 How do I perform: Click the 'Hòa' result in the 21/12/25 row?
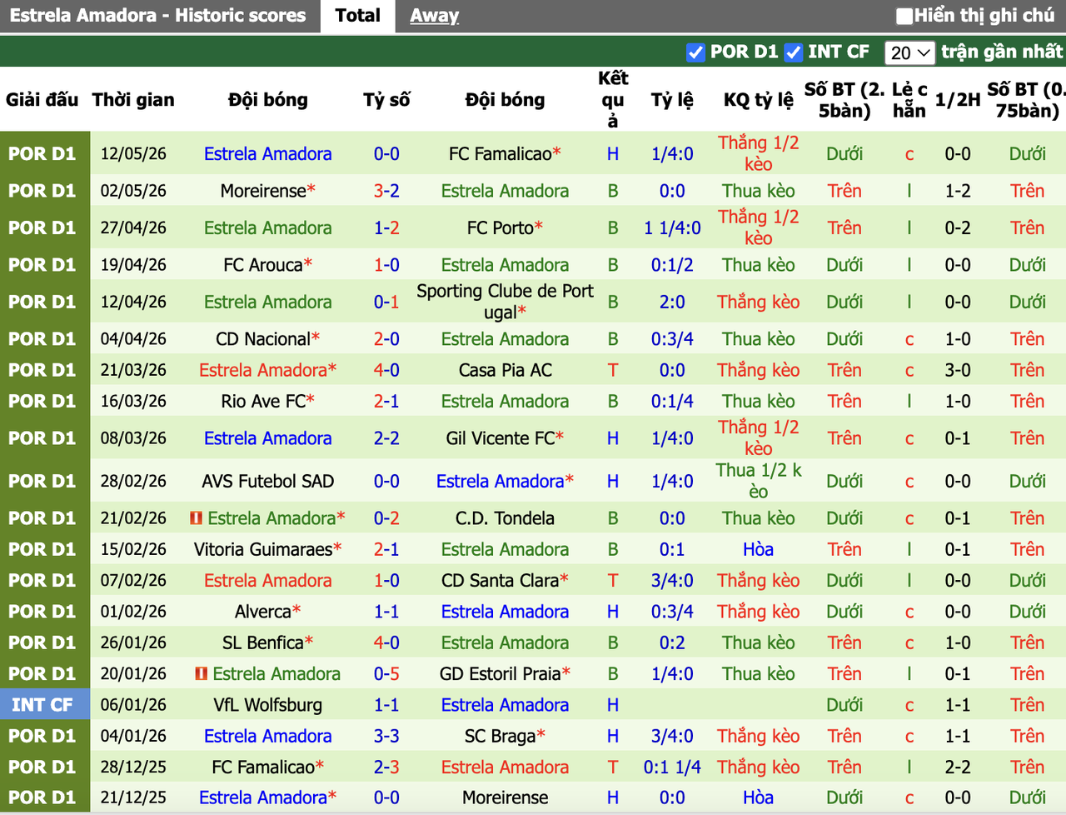coord(759,797)
